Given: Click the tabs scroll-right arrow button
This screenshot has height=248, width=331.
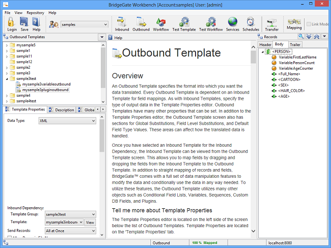Looking at the screenshot, I should point(103,109).
